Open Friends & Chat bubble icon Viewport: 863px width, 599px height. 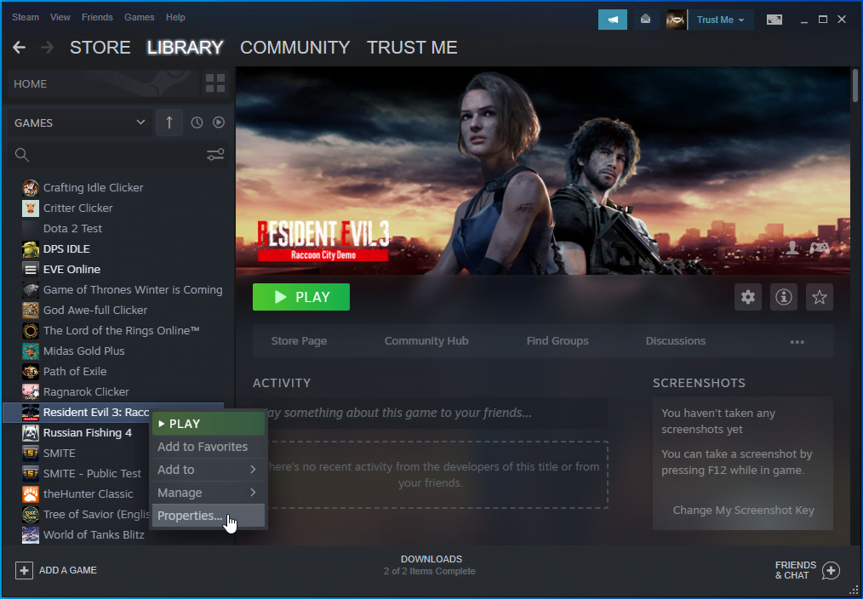tap(831, 570)
